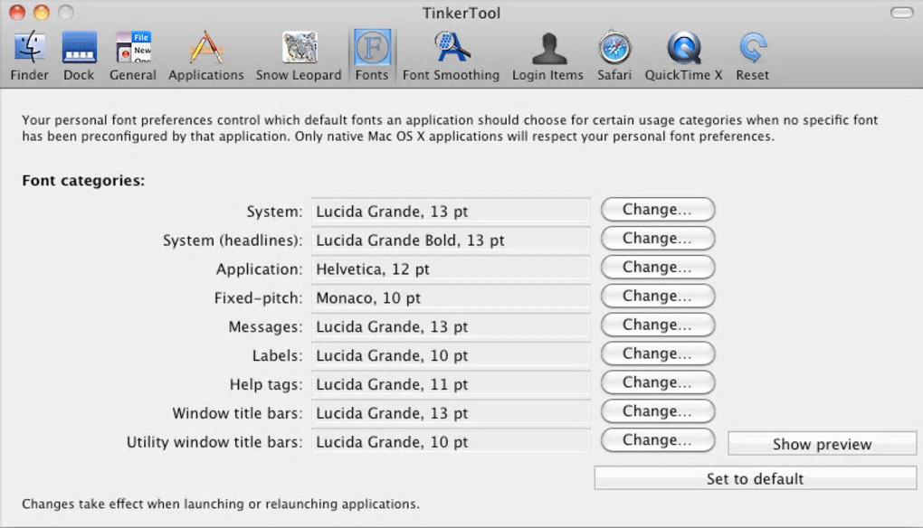Change the Help tags font
The height and width of the screenshot is (528, 923).
(x=658, y=382)
